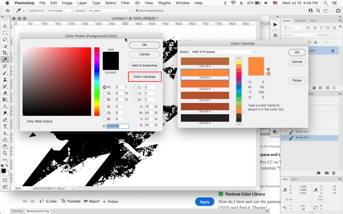Open the Filter menu
This screenshot has height=214, width=343.
[125, 3]
